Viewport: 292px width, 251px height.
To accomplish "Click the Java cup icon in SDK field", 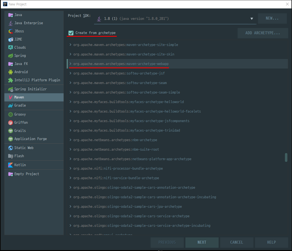I will 99,18.
